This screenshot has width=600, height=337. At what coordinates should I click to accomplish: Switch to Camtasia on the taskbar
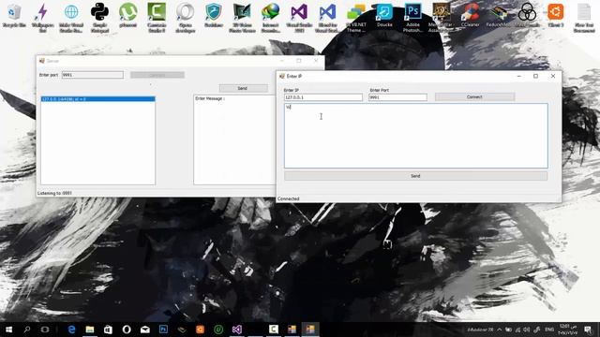pyautogui.click(x=274, y=330)
